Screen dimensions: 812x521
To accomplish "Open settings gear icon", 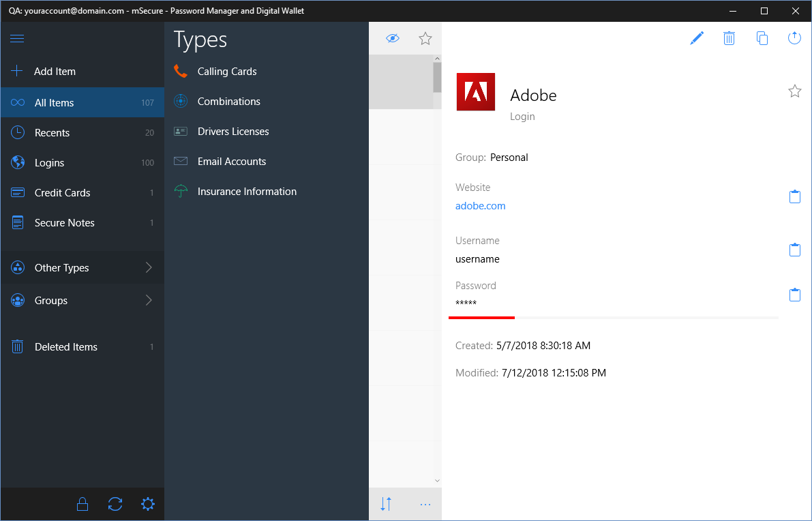I will [x=147, y=504].
